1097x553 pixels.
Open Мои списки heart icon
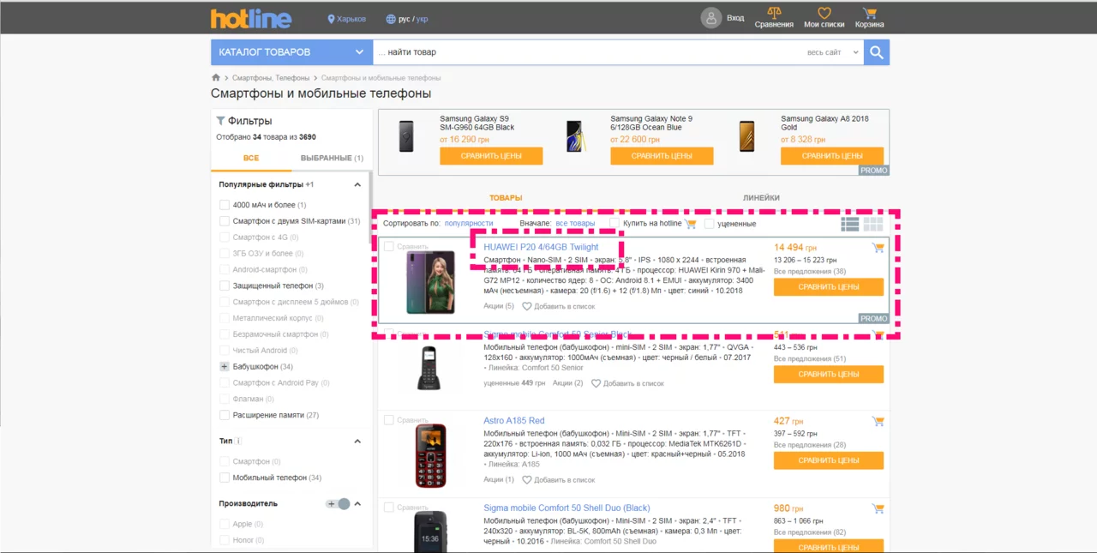pyautogui.click(x=824, y=14)
